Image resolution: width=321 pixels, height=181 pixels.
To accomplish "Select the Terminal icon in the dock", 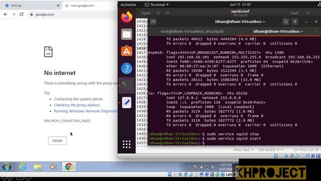I will (126, 85).
